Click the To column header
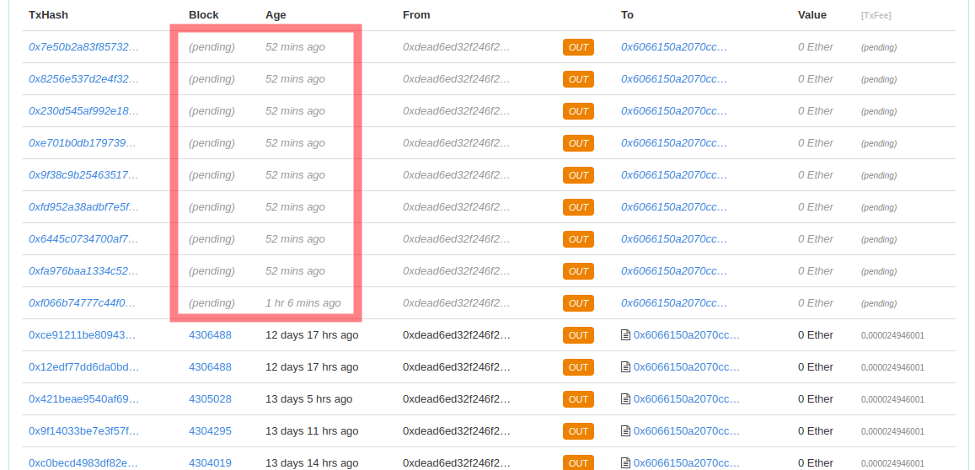Image resolution: width=975 pixels, height=470 pixels. click(x=628, y=15)
